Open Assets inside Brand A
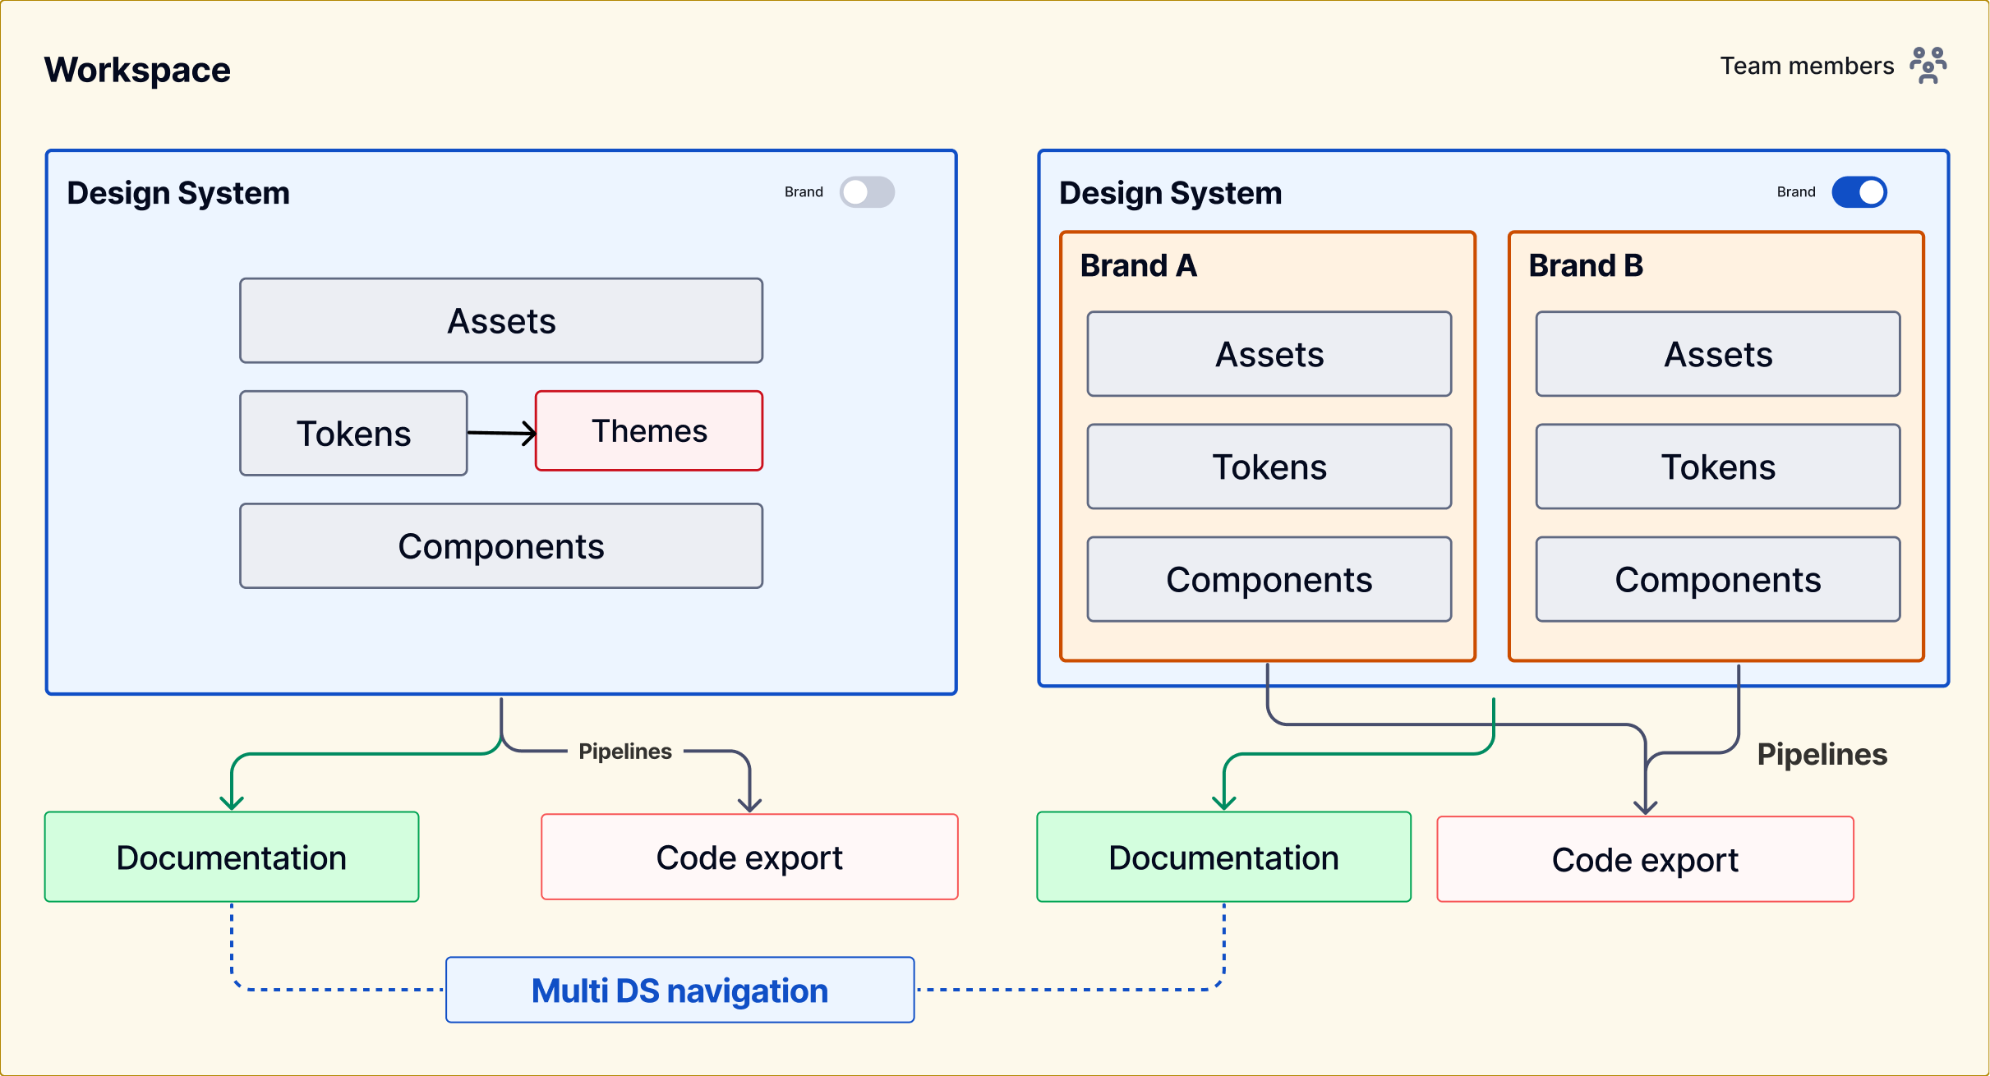This screenshot has width=1990, height=1076. (1269, 355)
